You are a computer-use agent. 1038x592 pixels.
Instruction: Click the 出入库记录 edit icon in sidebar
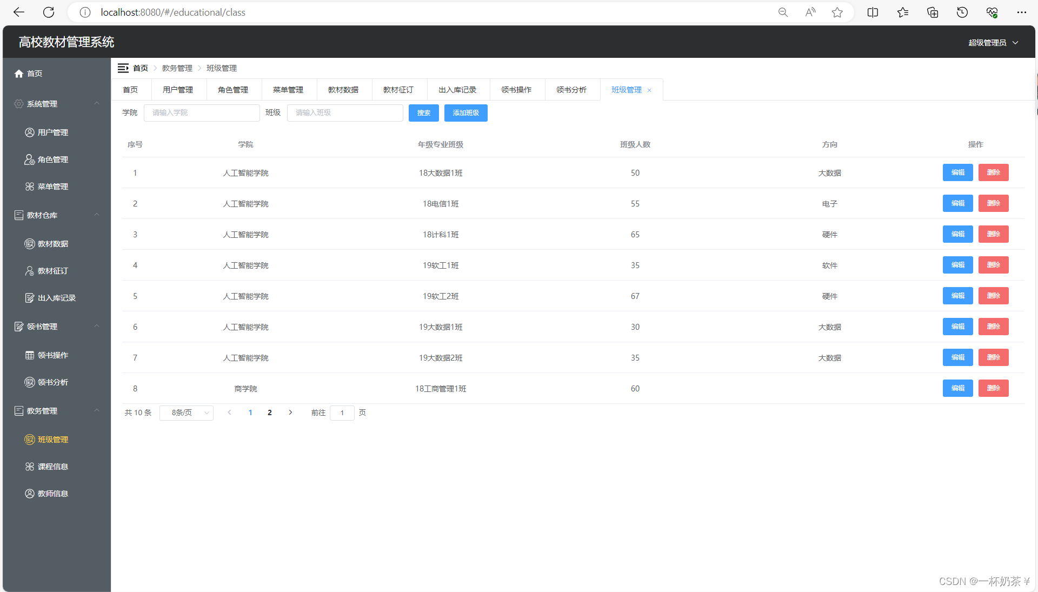point(30,298)
